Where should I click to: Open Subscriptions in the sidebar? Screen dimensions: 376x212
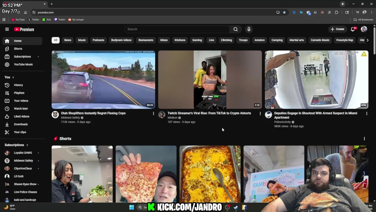[22, 57]
